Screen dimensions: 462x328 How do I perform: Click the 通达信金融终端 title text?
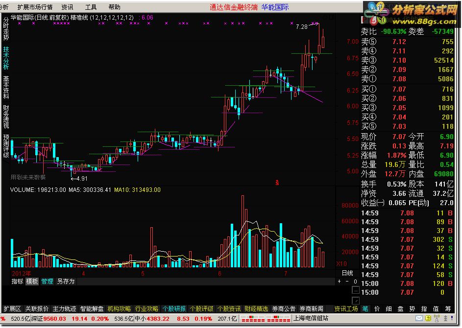pos(234,7)
